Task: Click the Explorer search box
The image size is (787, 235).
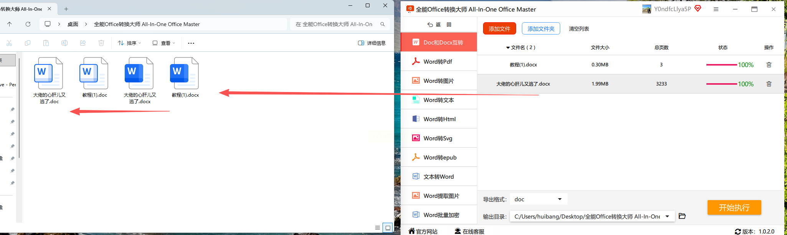Action: [340, 24]
